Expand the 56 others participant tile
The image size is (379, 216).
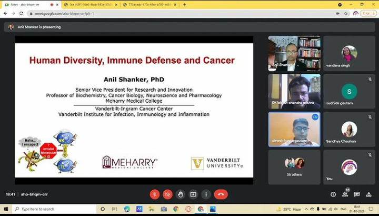(x=294, y=166)
